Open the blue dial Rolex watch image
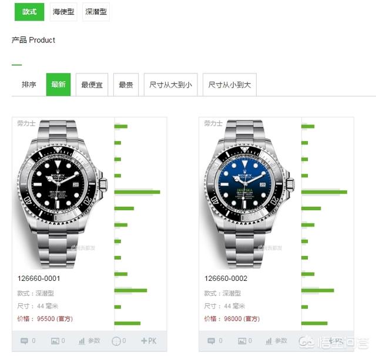The width and height of the screenshot is (376, 356). point(249,194)
